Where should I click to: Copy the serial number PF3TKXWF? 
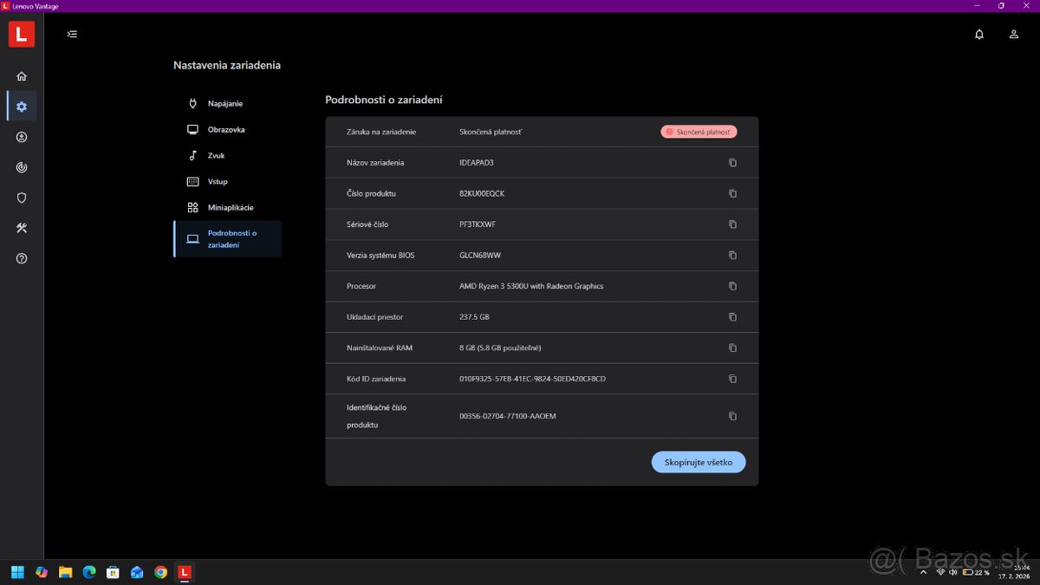(732, 224)
